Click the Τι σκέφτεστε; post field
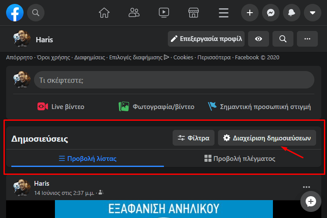The height and width of the screenshot is (218, 327). 174,80
